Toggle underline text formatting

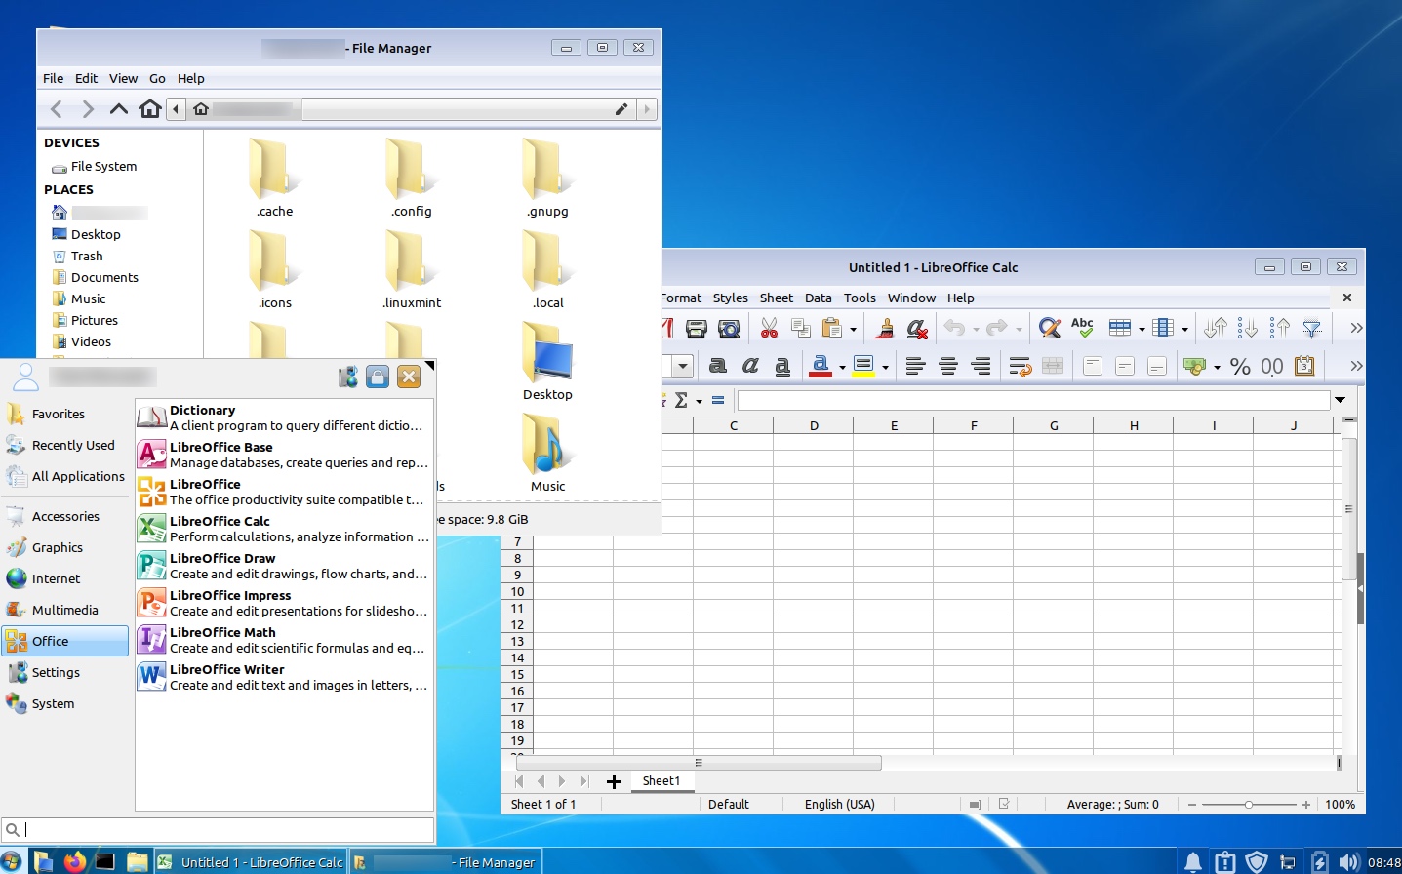782,367
